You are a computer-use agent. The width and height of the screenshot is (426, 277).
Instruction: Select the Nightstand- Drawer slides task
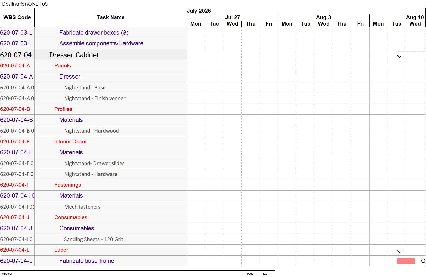tap(94, 163)
